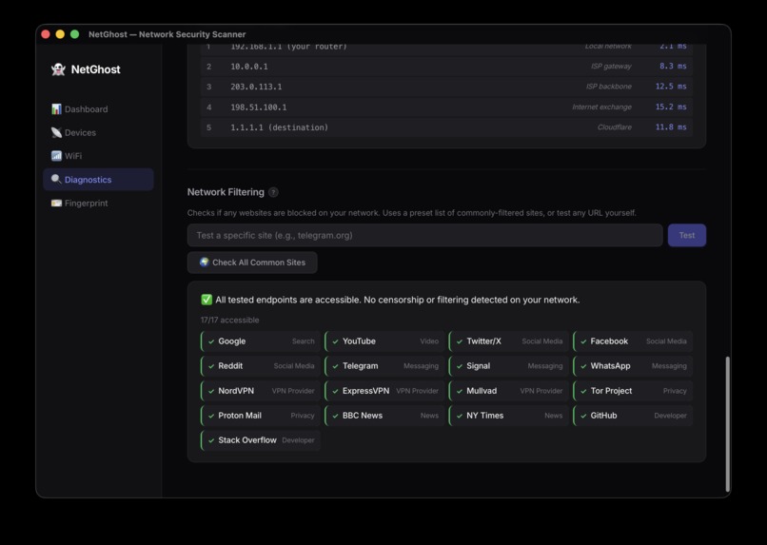Viewport: 767px width, 545px height.
Task: Click the vertical scrollbar thumb
Action: pyautogui.click(x=727, y=424)
